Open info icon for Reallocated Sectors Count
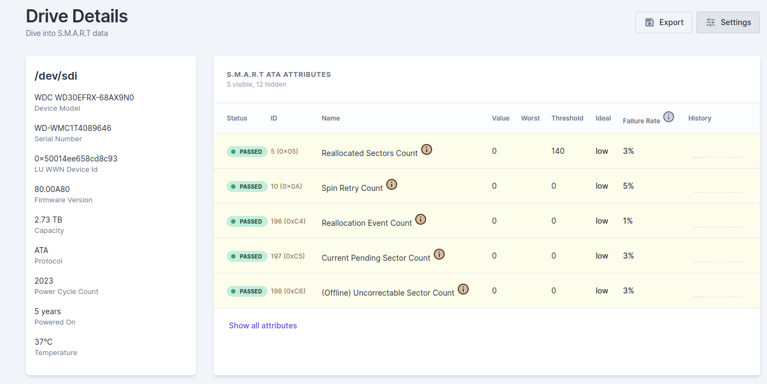This screenshot has height=384, width=767. (x=427, y=149)
